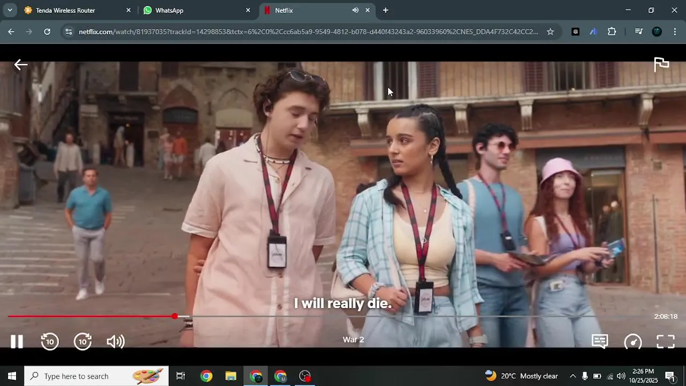Screen dimensions: 686x386
Task: Bookmark this page with star
Action: [550, 32]
